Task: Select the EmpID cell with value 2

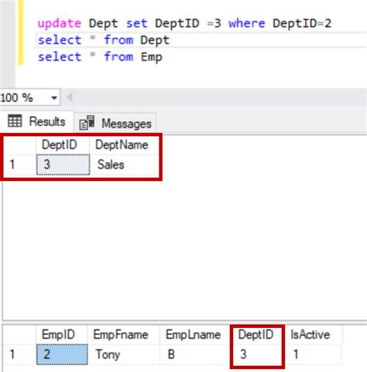Action: [62, 354]
